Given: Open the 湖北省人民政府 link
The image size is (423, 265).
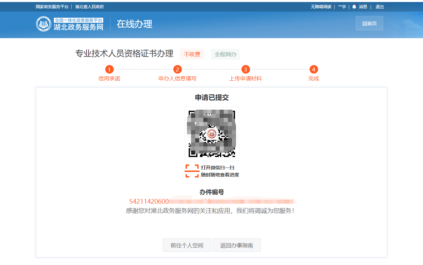Looking at the screenshot, I should (x=90, y=7).
